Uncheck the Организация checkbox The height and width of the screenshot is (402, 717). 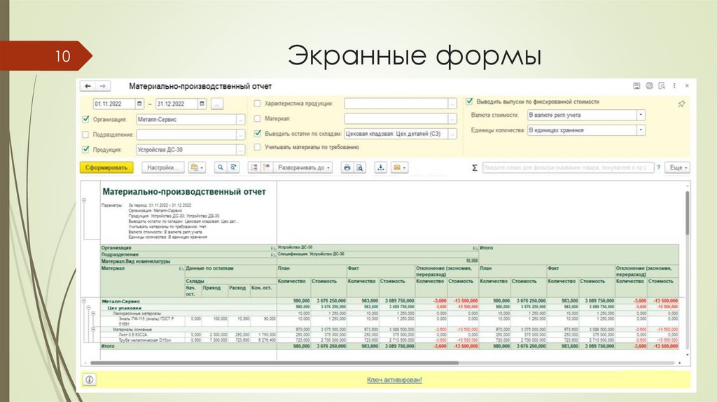[85, 119]
